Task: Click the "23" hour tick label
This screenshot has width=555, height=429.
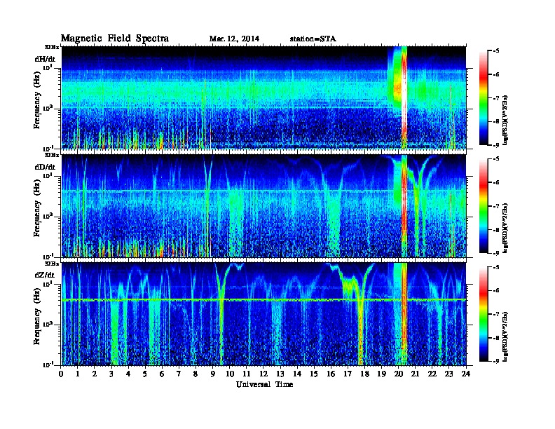Action: point(448,374)
